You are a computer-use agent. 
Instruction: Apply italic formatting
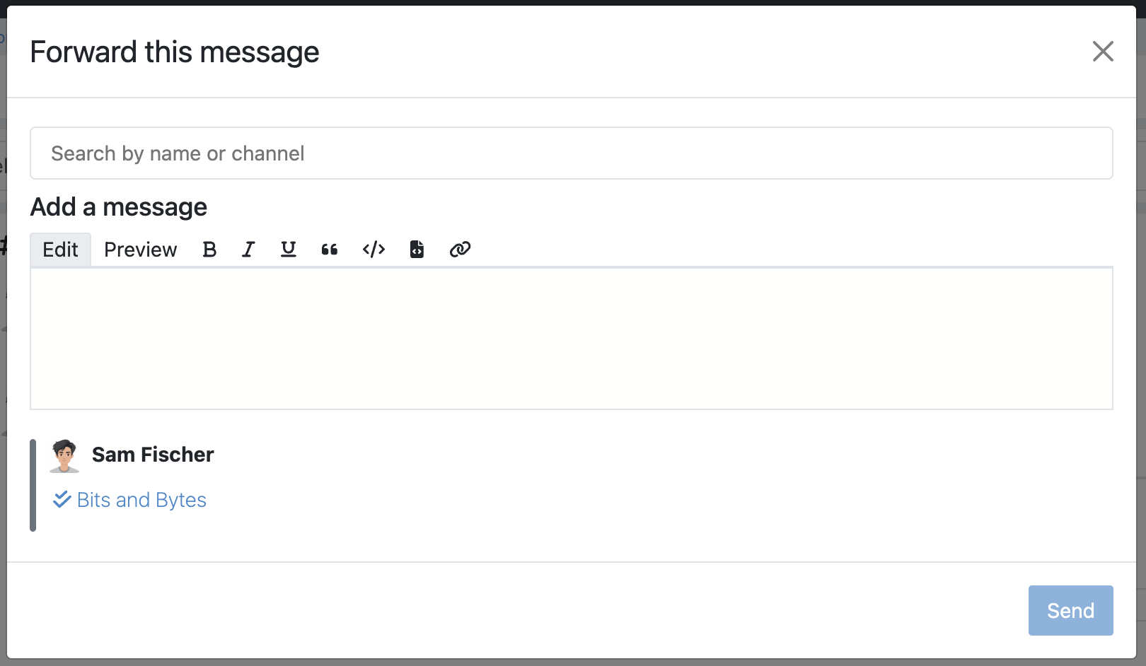click(x=248, y=249)
